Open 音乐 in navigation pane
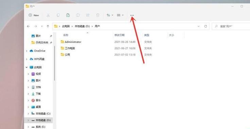Viewport: 250px width, 129px height. pos(38,100)
